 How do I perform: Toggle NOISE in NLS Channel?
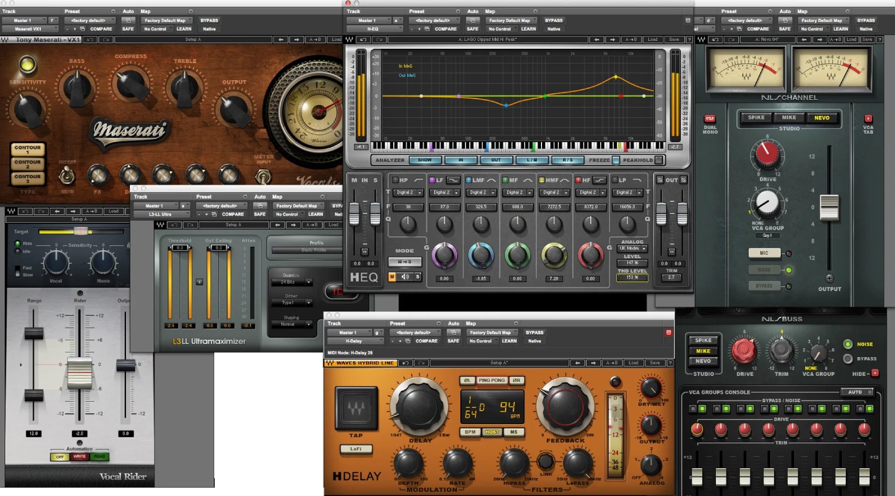coord(764,270)
